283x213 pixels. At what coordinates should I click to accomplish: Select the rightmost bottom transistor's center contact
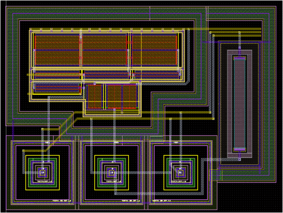coord(181,172)
